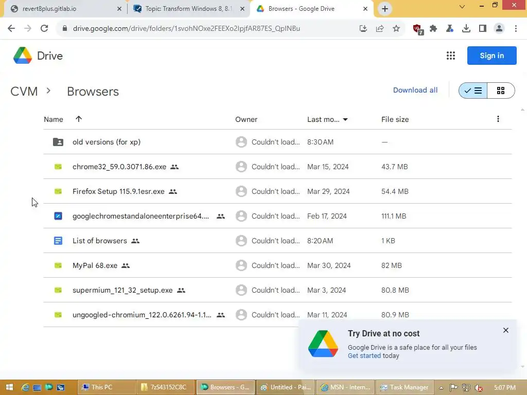
Task: Reverse sort direction with Name arrow
Action: pyautogui.click(x=79, y=119)
